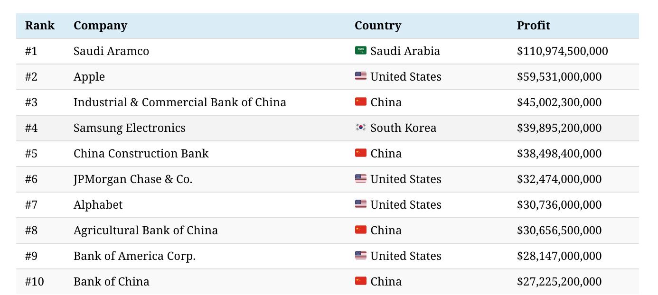Click the US flag in Alphabet row
The width and height of the screenshot is (658, 295).
[360, 204]
